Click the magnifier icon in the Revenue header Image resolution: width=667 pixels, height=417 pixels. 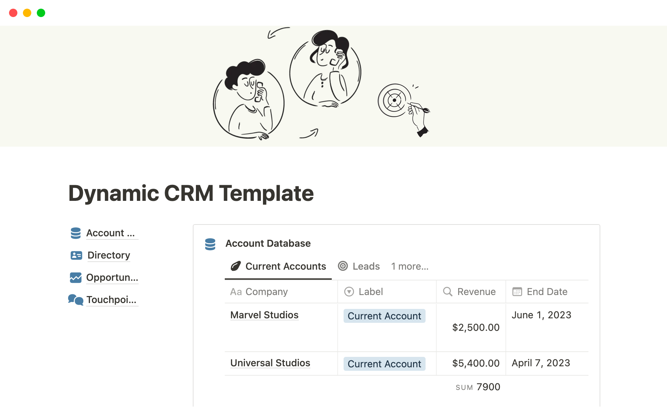pos(447,292)
